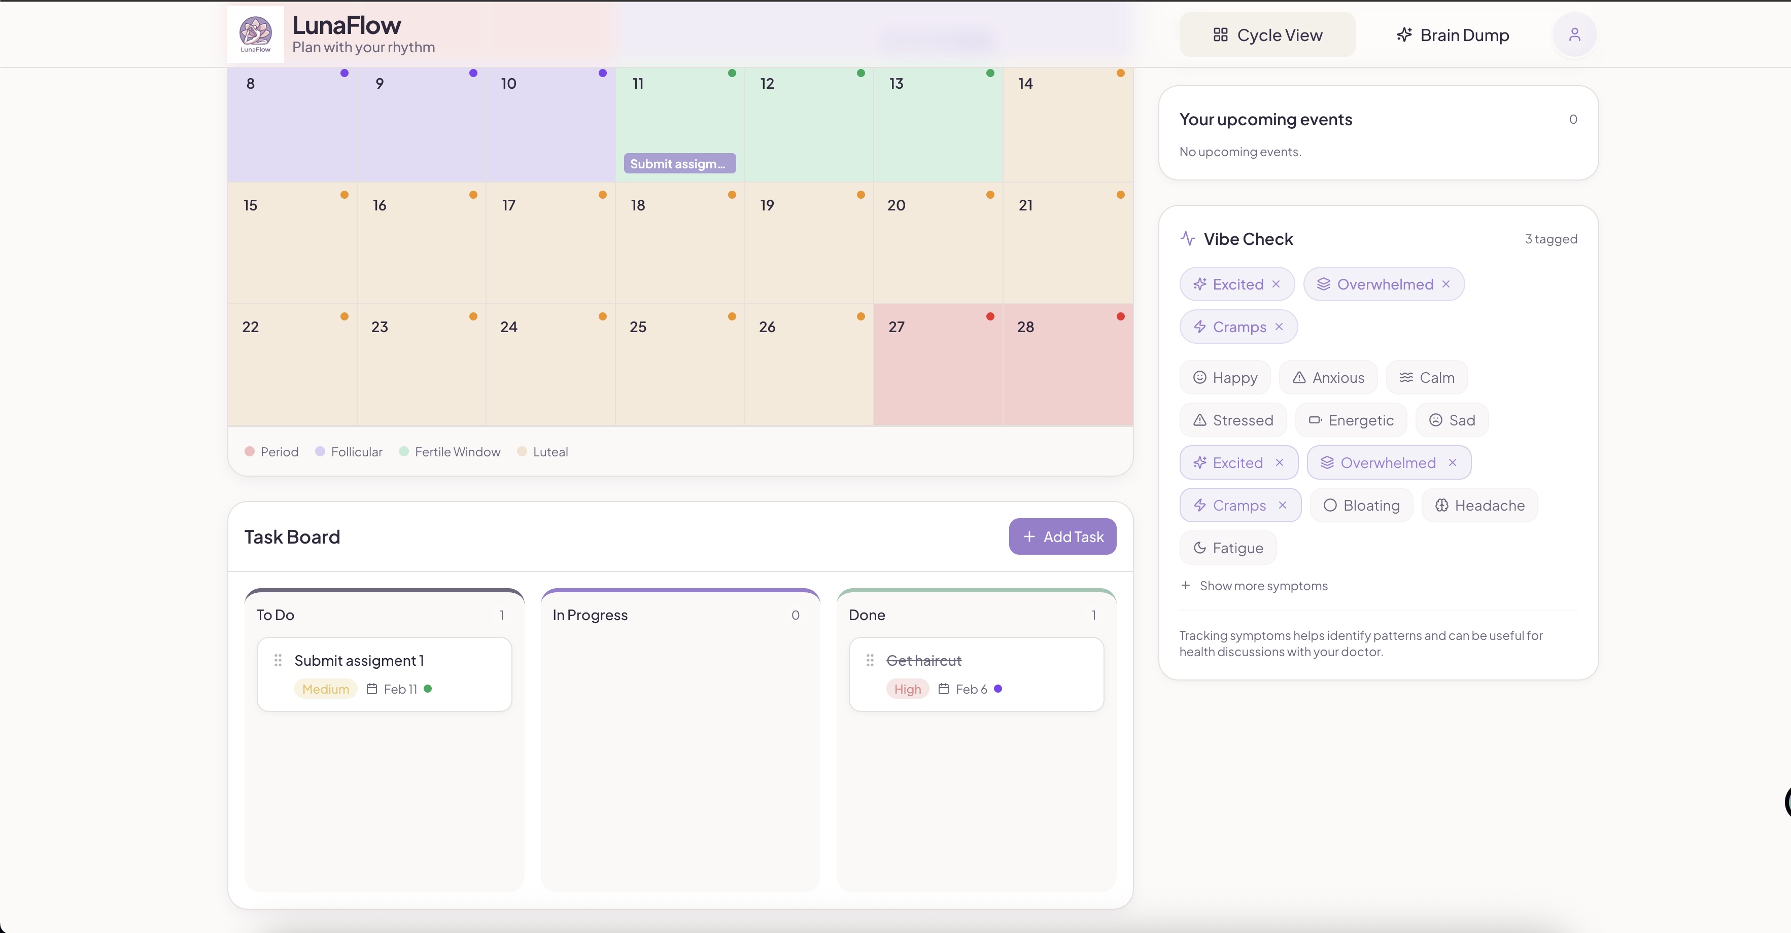Toggle the Fatigue symptom chip

coord(1227,548)
